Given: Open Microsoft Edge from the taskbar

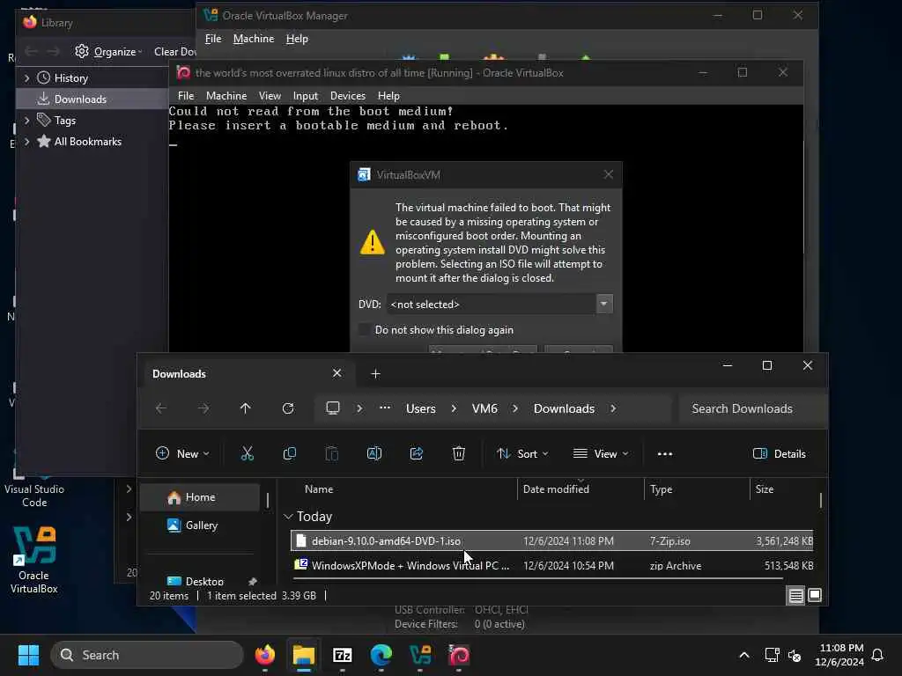Looking at the screenshot, I should coord(381,655).
